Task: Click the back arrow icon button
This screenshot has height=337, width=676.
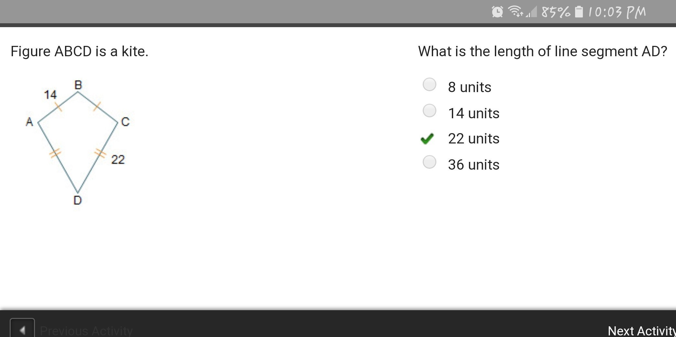Action: pos(22,328)
